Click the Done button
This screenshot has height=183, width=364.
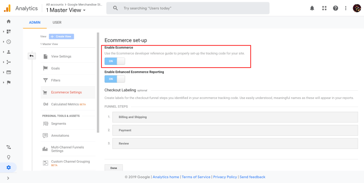113,168
